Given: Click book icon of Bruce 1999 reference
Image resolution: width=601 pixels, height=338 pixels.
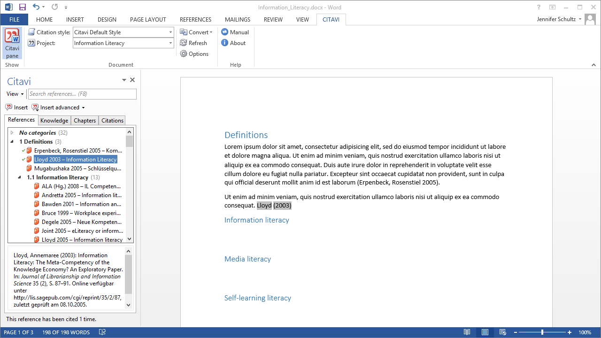Looking at the screenshot, I should click(x=37, y=213).
